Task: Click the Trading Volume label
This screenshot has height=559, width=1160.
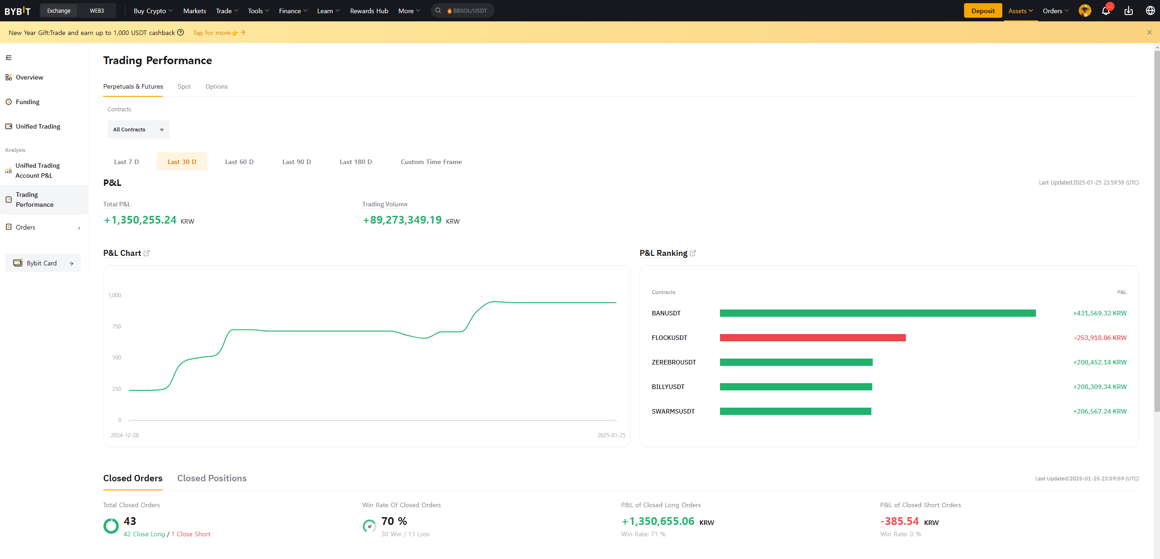Action: pyautogui.click(x=385, y=204)
